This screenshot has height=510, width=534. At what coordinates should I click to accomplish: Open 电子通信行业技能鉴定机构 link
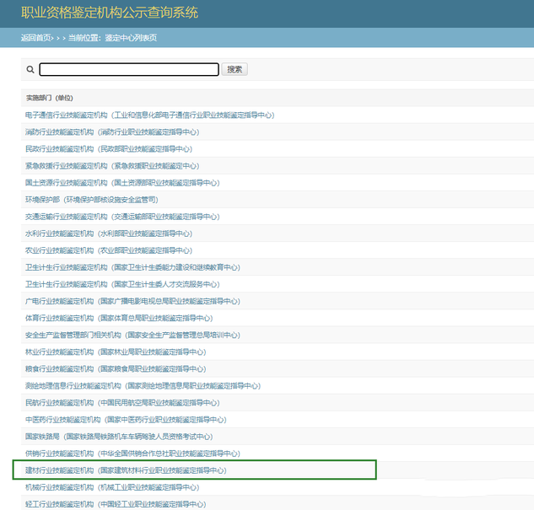click(150, 115)
